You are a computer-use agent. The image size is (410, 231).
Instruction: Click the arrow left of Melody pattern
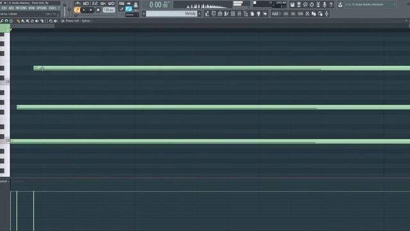143,13
